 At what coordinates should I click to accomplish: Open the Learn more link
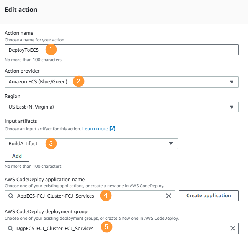tap(95, 129)
